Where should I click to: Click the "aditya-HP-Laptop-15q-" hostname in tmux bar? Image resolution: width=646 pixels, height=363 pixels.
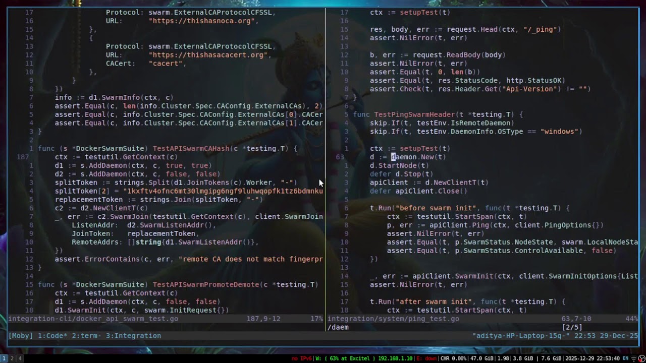pos(521,336)
